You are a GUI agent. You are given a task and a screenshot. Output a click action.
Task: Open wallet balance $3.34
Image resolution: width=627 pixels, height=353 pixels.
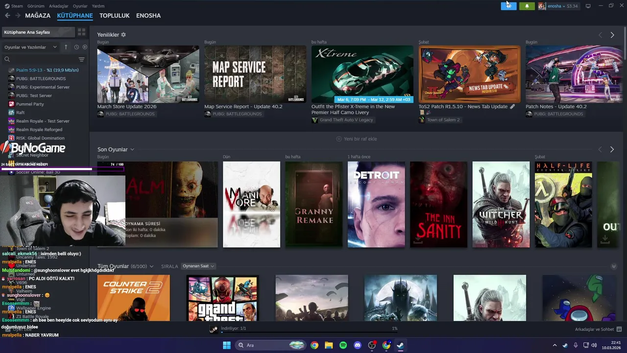click(x=572, y=6)
